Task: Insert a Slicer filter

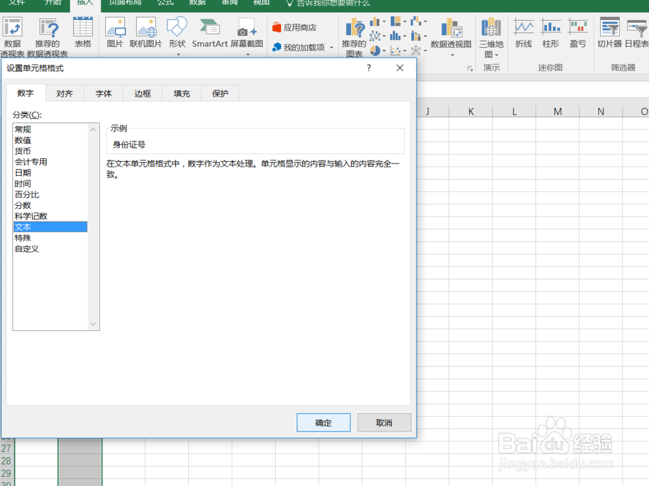Action: pos(609,32)
